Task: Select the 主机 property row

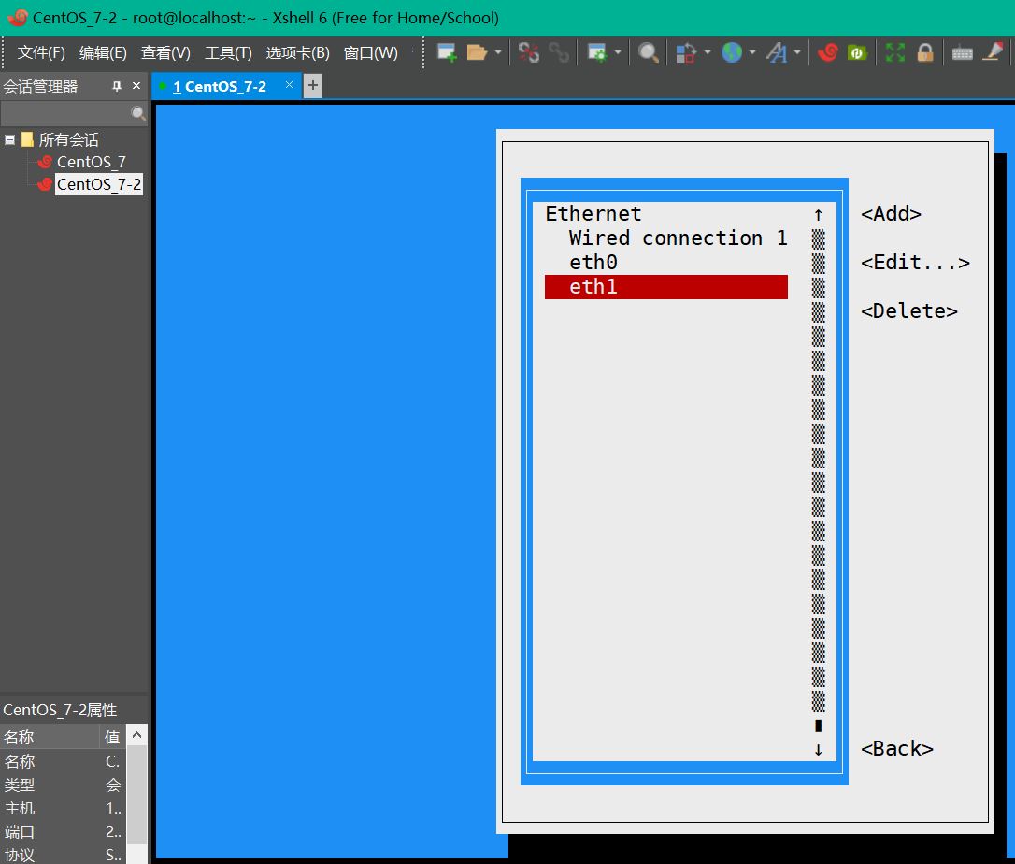Action: [63, 808]
